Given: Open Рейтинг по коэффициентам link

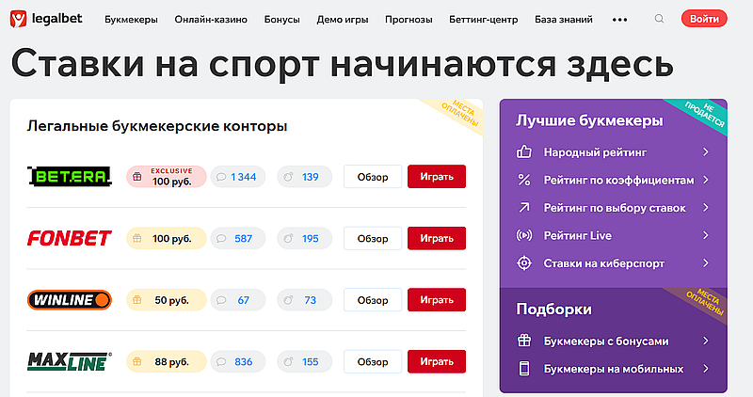Looking at the screenshot, I should tap(618, 180).
